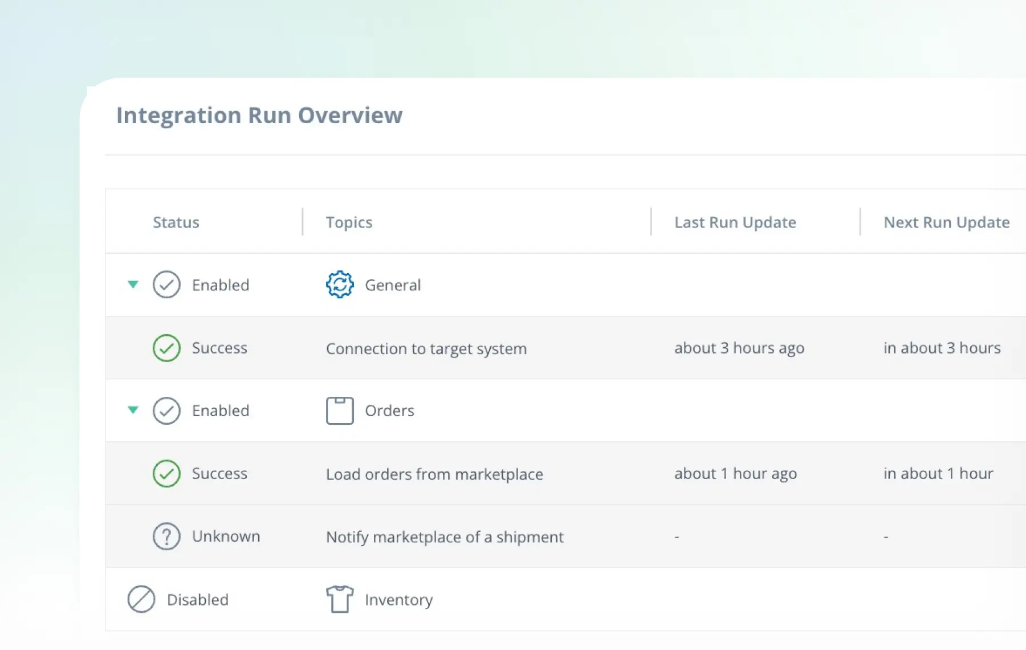Click the green Success checkmark for Connection row
1026x650 pixels.
166,348
